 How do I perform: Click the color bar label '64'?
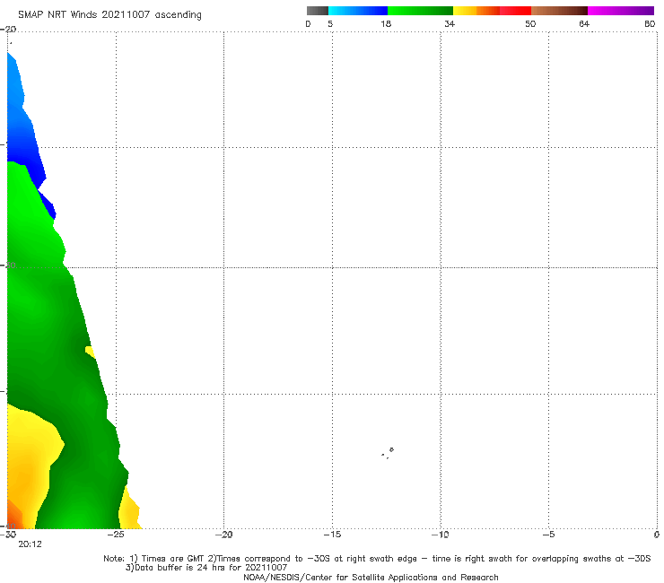[x=584, y=23]
